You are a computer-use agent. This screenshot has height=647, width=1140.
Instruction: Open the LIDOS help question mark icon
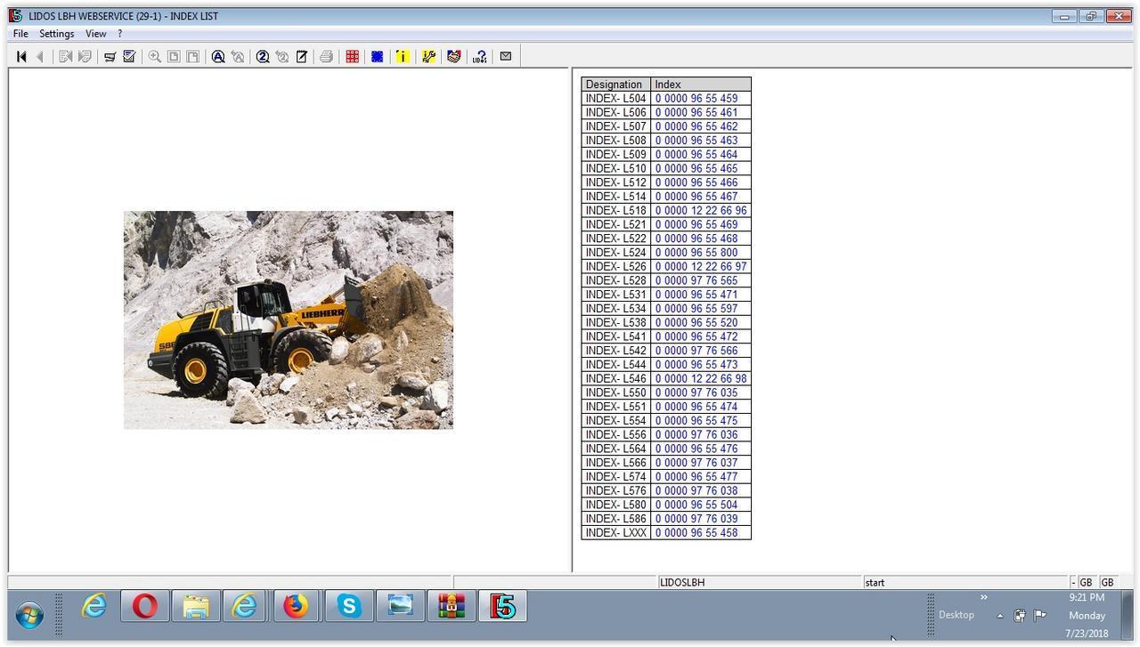point(479,56)
